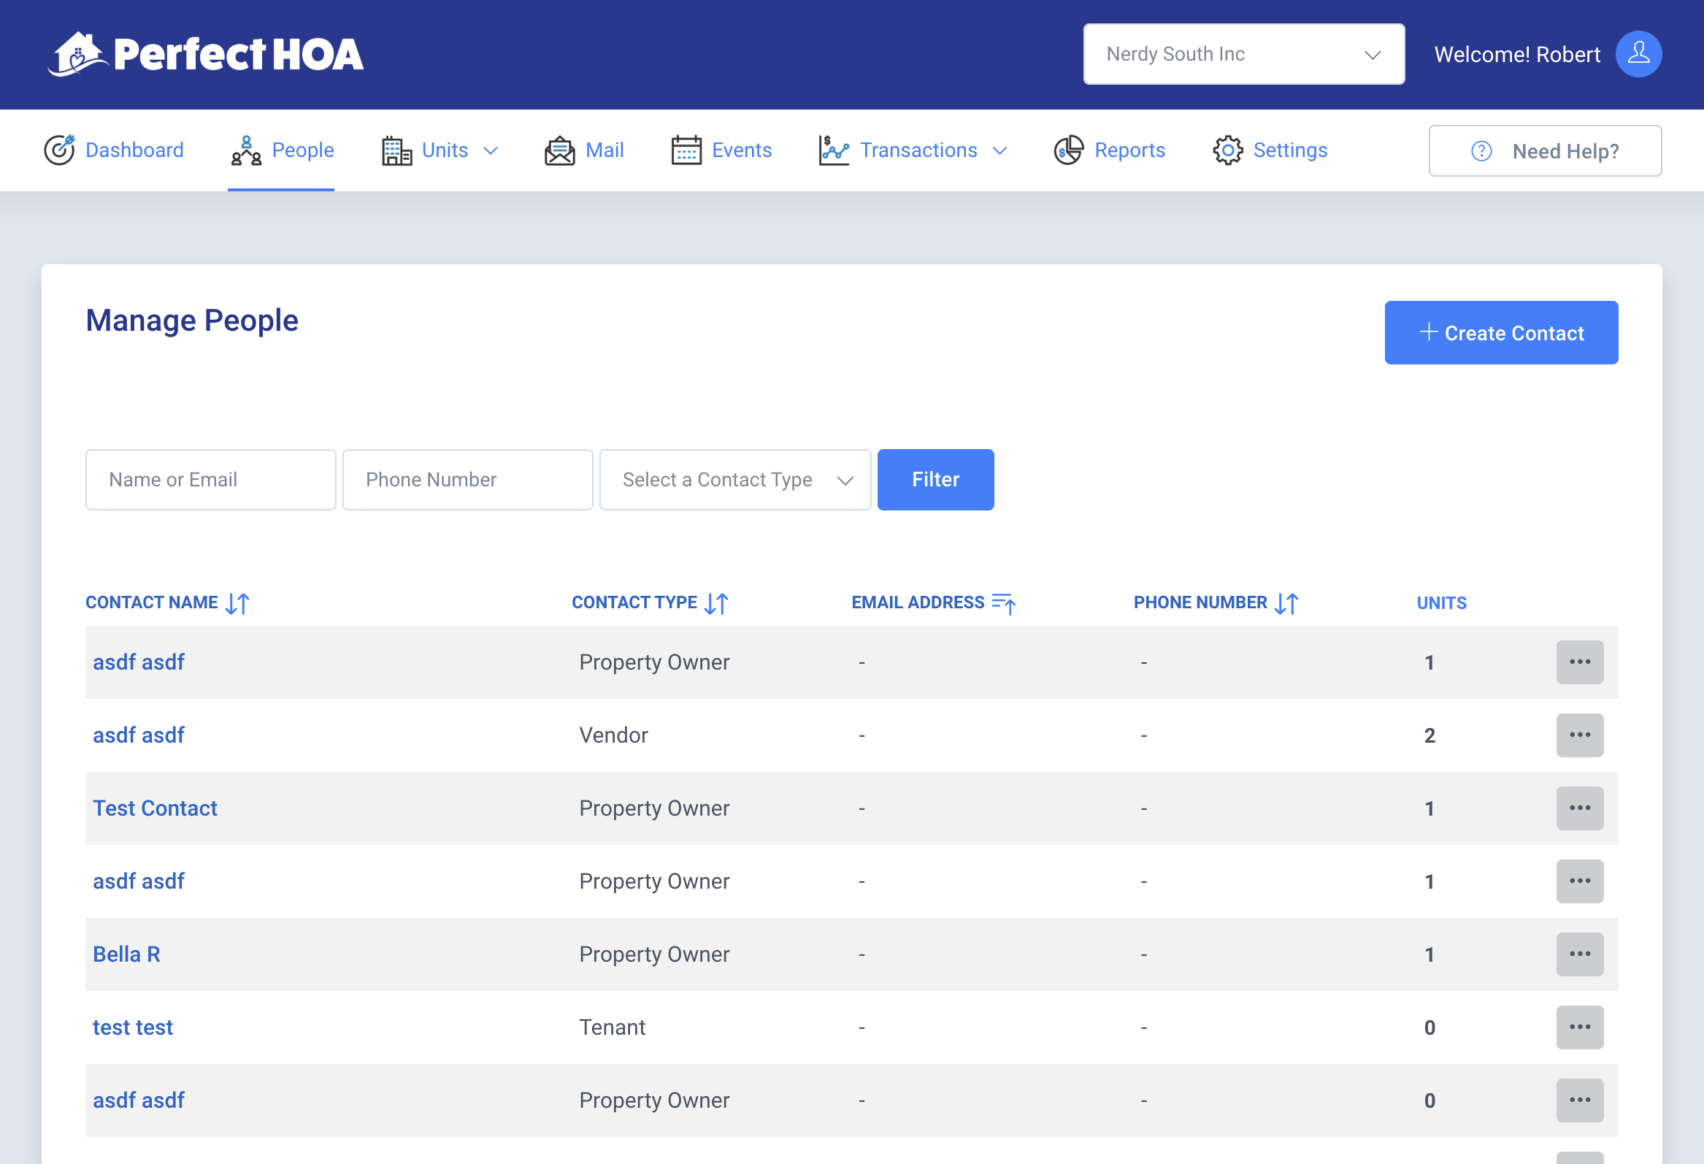Open the Dashboard via its target icon
The height and width of the screenshot is (1164, 1704).
coord(58,150)
